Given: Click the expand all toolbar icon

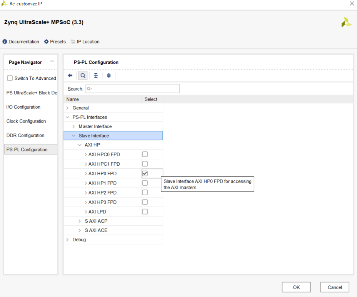Looking at the screenshot, I should [109, 76].
